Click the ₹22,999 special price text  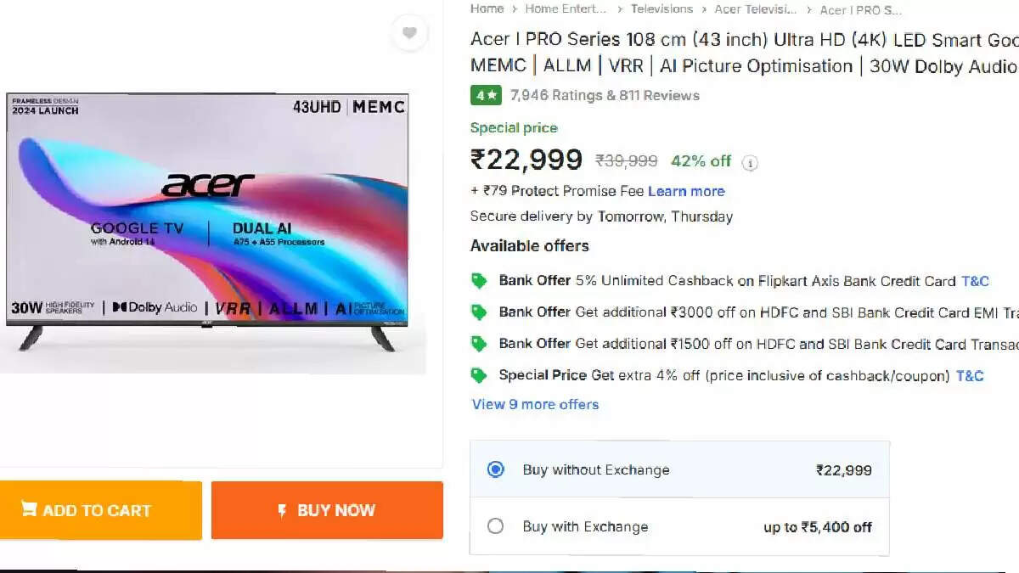click(x=526, y=159)
